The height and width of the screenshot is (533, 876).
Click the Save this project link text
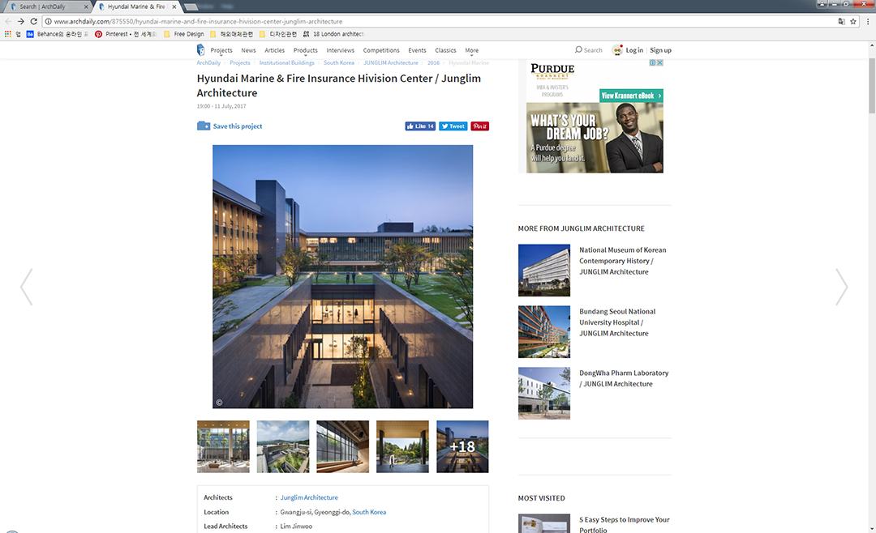point(238,126)
